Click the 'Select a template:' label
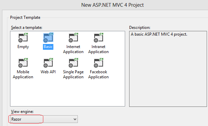The height and width of the screenshot is (126, 208). (27, 28)
